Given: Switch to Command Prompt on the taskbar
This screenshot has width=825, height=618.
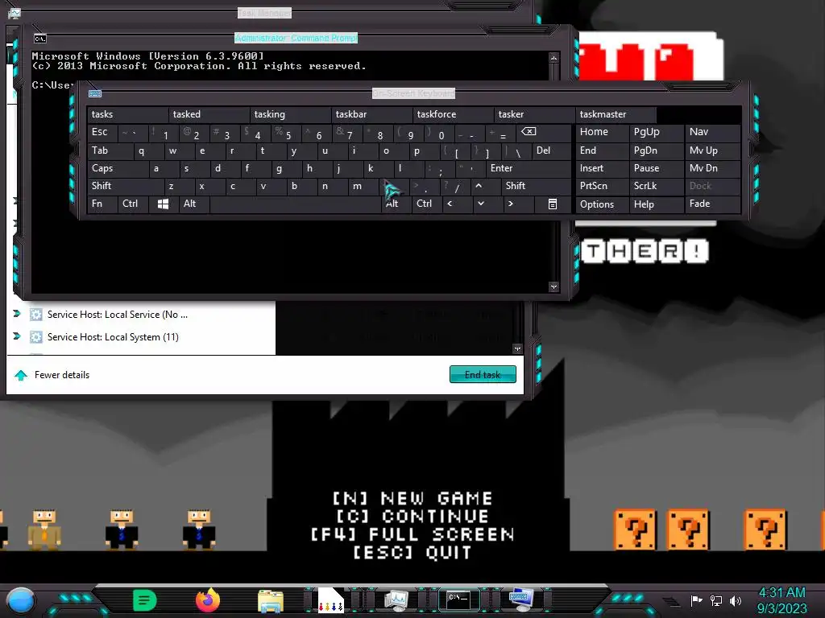Looking at the screenshot, I should (458, 599).
